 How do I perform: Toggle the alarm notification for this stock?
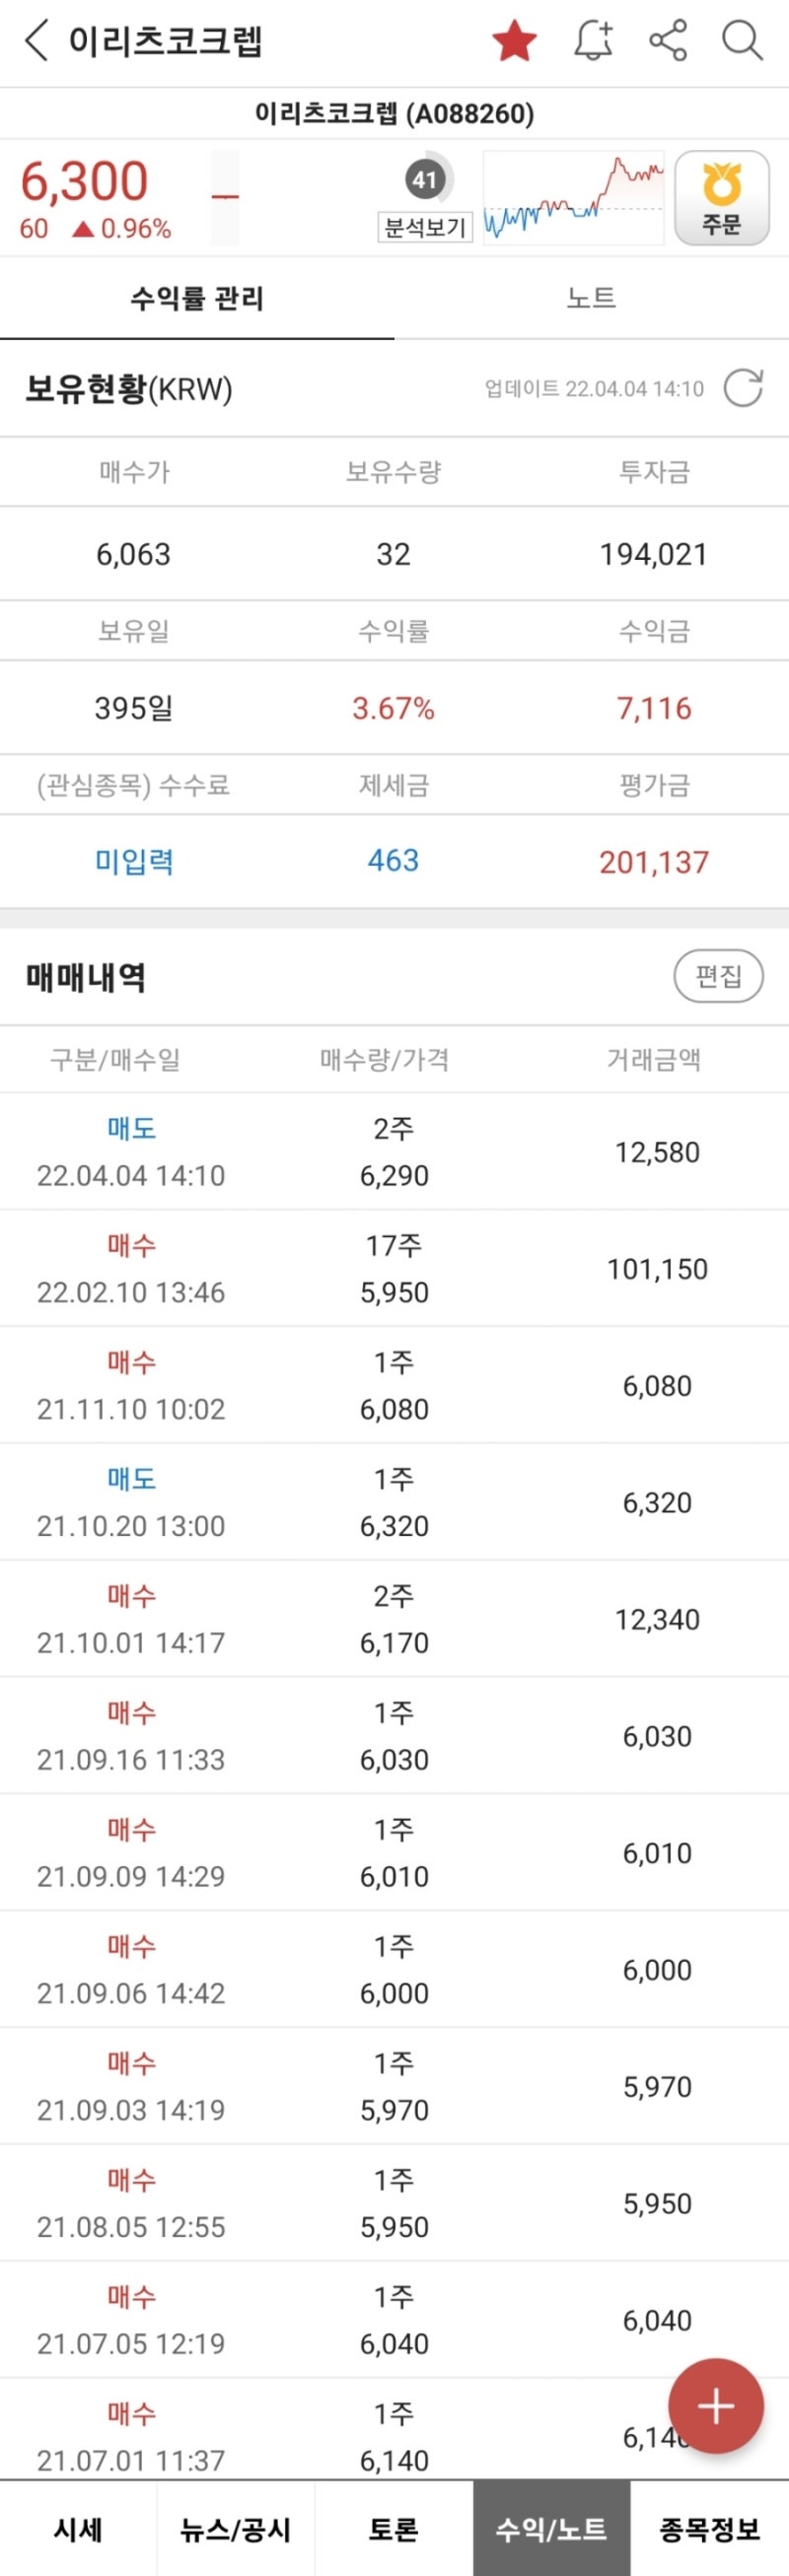coord(591,42)
